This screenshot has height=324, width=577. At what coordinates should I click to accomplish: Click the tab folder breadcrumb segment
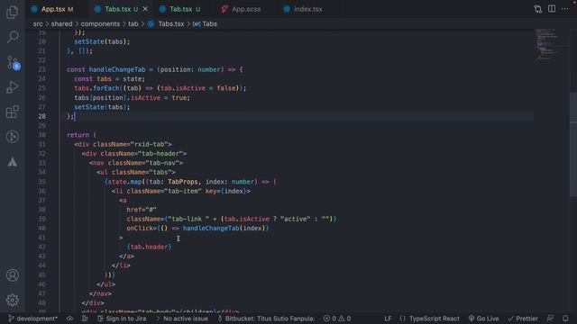pos(133,24)
